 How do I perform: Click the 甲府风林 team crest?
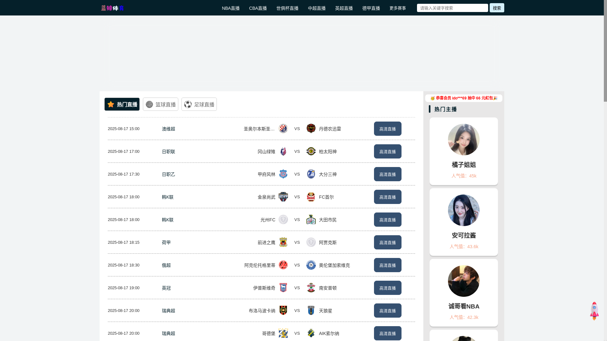point(283,174)
